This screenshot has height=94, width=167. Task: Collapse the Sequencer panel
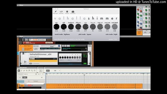18,68
